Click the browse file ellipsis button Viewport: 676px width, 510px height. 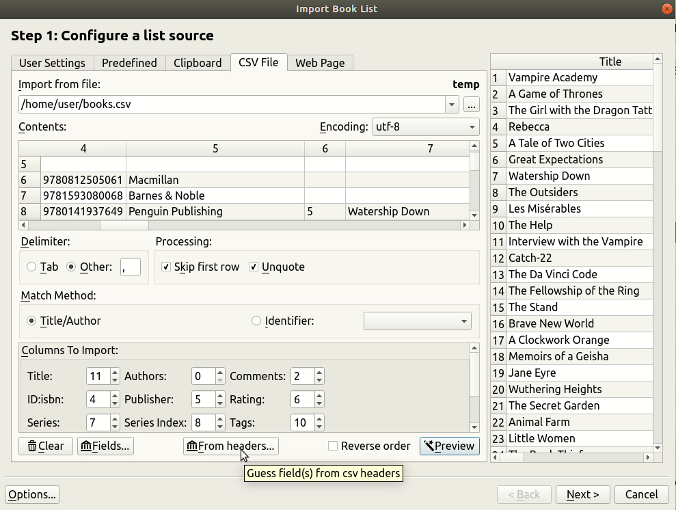(471, 105)
